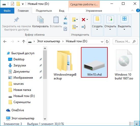Select the WindowsImageBackup folder

65,65
